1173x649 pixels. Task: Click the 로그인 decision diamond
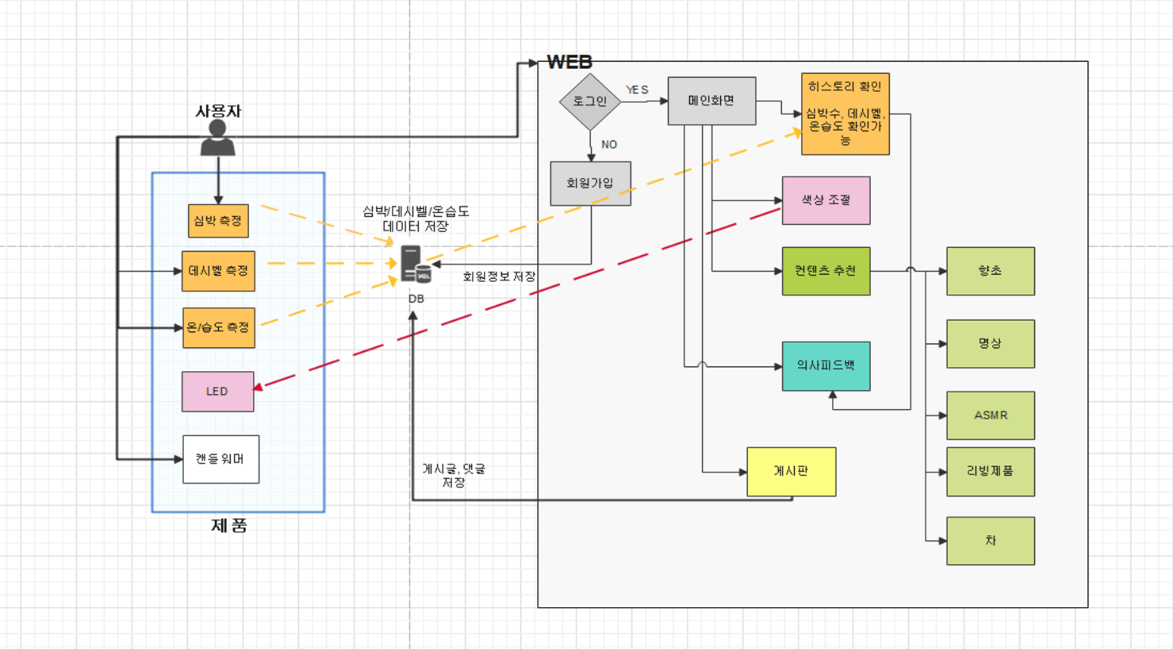click(590, 101)
